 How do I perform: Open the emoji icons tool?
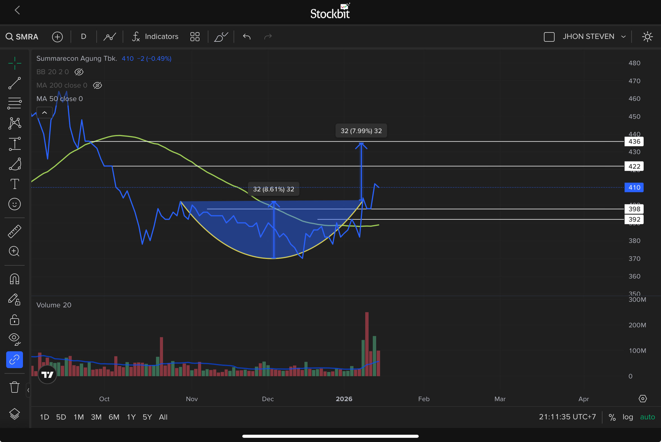click(x=14, y=204)
